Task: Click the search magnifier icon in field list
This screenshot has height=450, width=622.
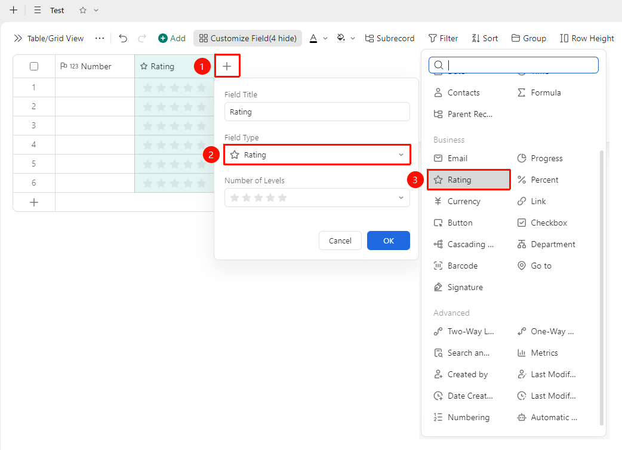Action: coord(438,65)
